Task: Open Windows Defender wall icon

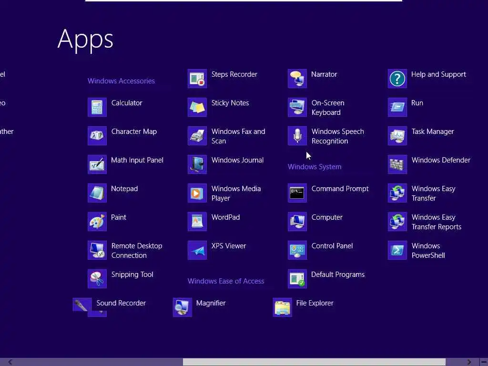Action: (397, 164)
